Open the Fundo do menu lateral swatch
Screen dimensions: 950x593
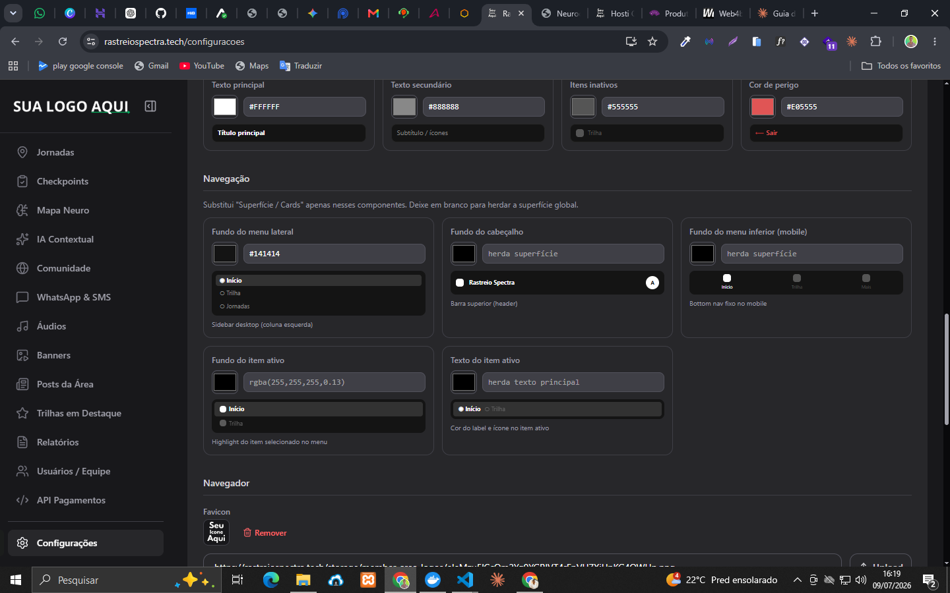pyautogui.click(x=225, y=254)
